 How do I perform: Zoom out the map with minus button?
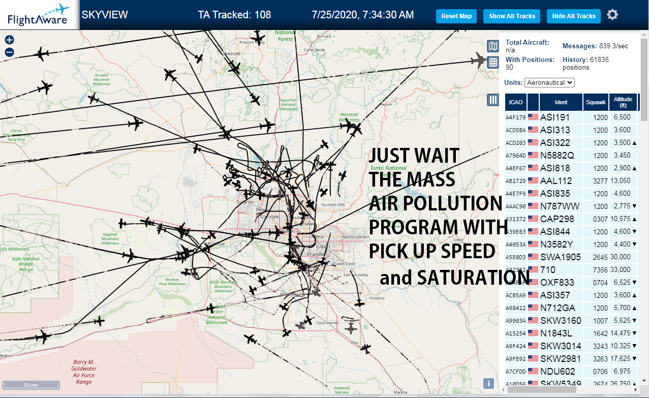click(9, 52)
